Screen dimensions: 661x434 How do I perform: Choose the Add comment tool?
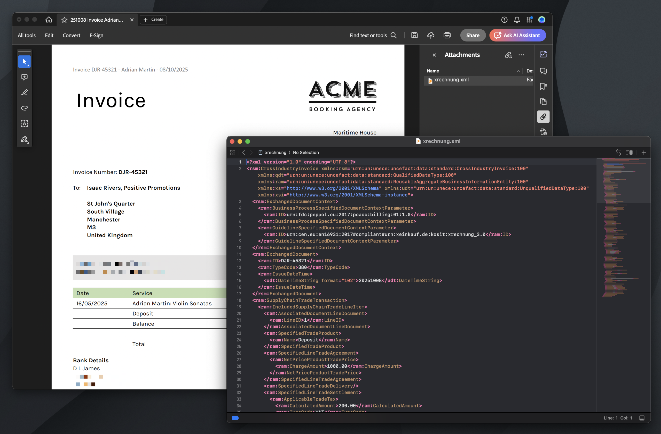pyautogui.click(x=25, y=77)
